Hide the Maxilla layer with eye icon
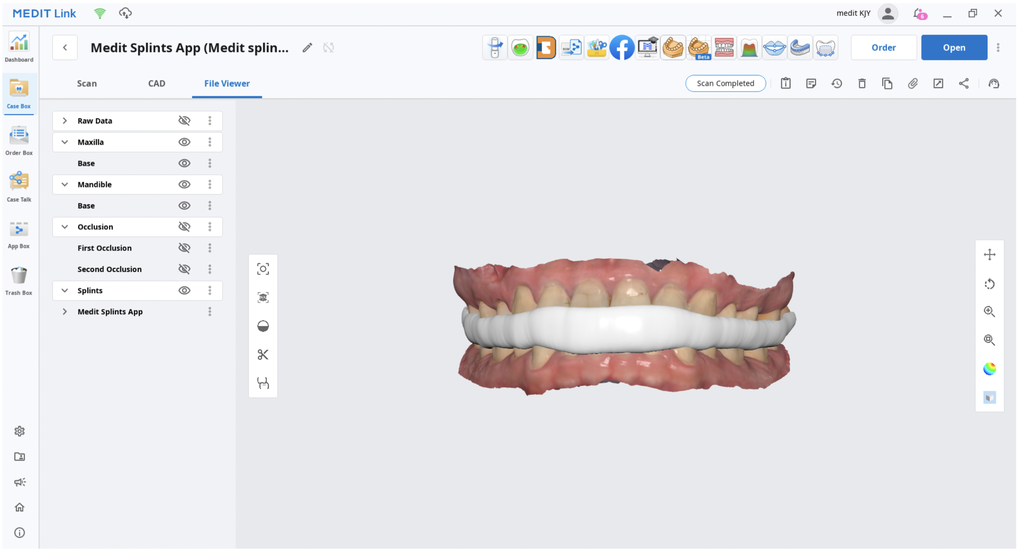The height and width of the screenshot is (551, 1019). 184,142
